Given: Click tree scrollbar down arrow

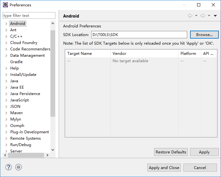Looking at the screenshot, I should (53, 150).
